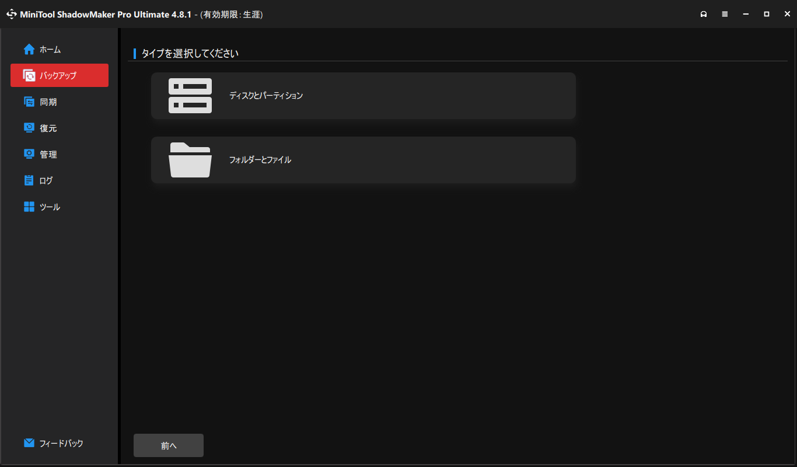This screenshot has width=797, height=467.
Task: Click the Tools (ツール) grid icon
Action: tap(29, 207)
